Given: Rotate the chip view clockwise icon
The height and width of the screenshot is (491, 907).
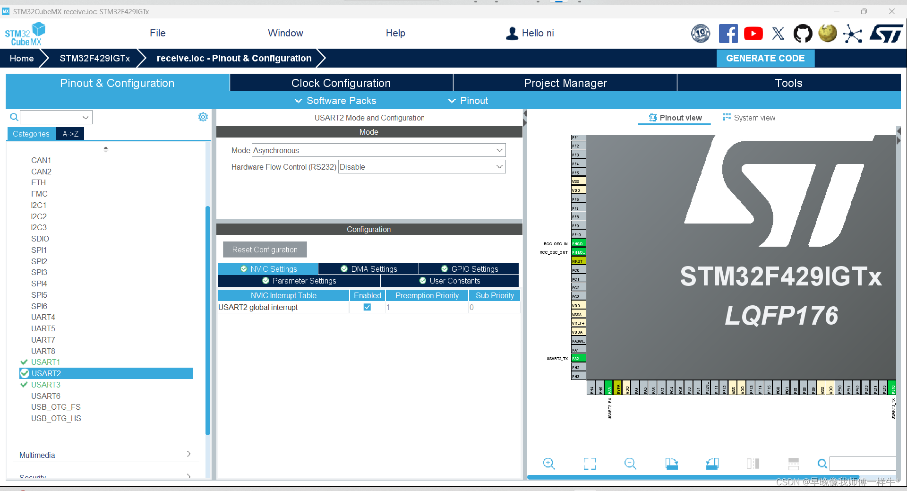Looking at the screenshot, I should [671, 464].
